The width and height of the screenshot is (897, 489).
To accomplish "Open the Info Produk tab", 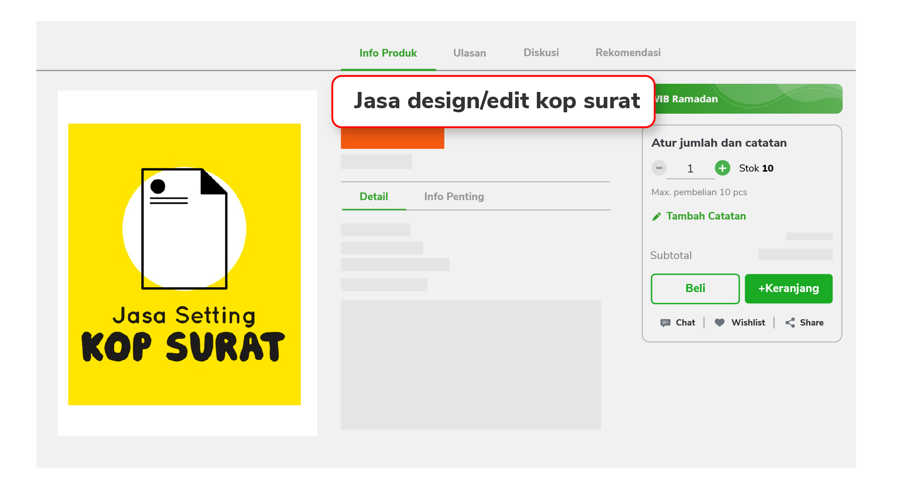I will (x=388, y=53).
